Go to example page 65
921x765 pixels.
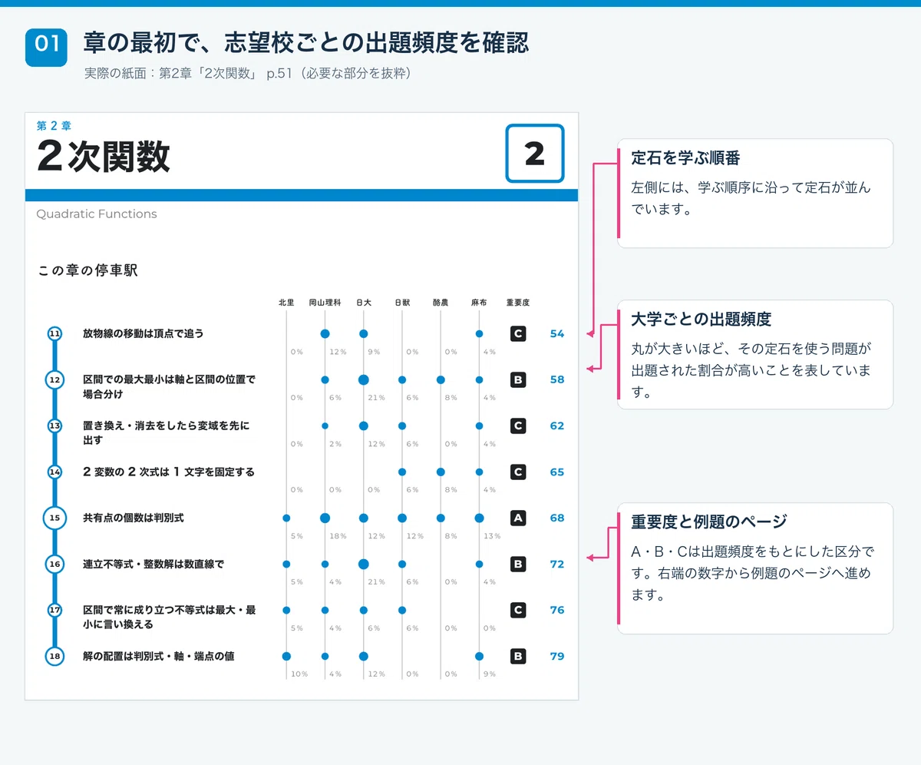pyautogui.click(x=557, y=472)
